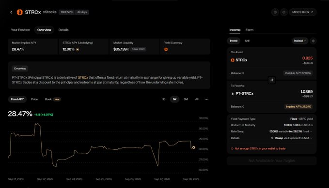
Task: Click the orange STRCx token logo in header
Action: [20, 12]
